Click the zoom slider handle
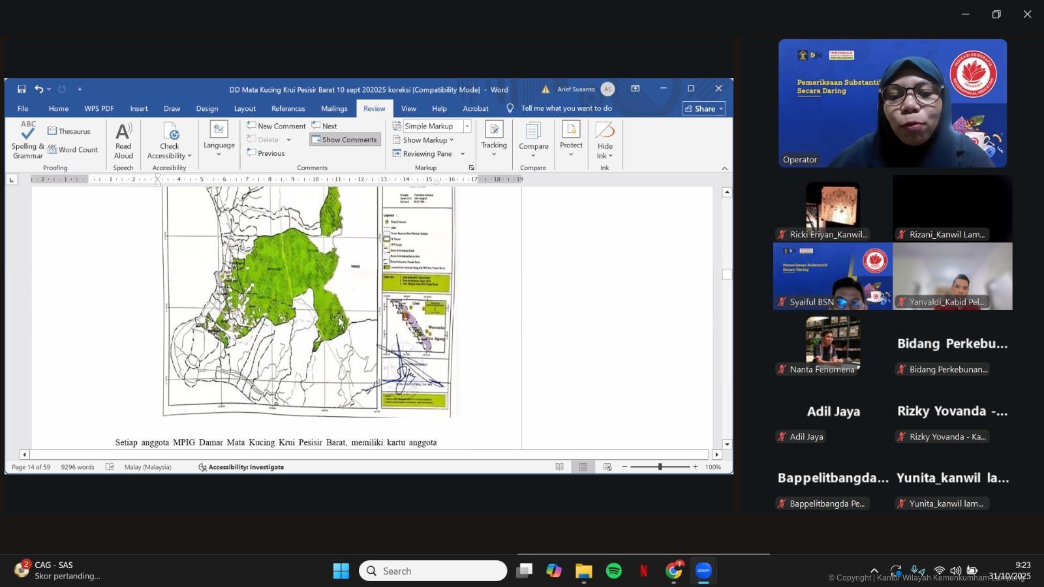Viewport: 1044px width, 587px height. (660, 467)
